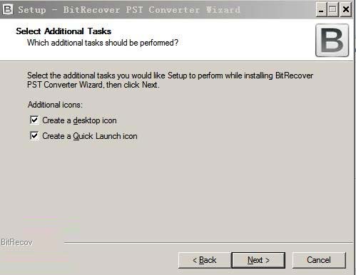This screenshot has height=275, width=356.
Task: Open the system menu via title bar B icon
Action: pyautogui.click(x=7, y=9)
